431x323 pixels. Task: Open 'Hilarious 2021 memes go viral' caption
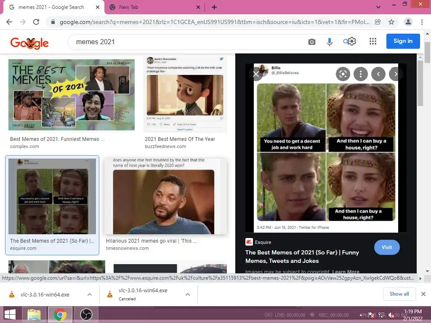151,241
